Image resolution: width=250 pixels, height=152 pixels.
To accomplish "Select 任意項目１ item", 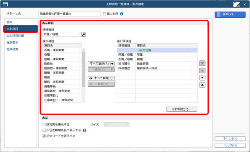I will coord(62,95).
